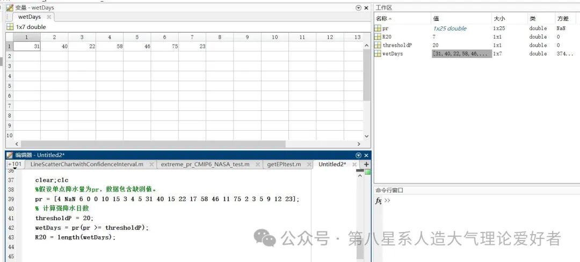Select the cell containing 40
The width and height of the screenshot is (580, 262).
[54, 47]
